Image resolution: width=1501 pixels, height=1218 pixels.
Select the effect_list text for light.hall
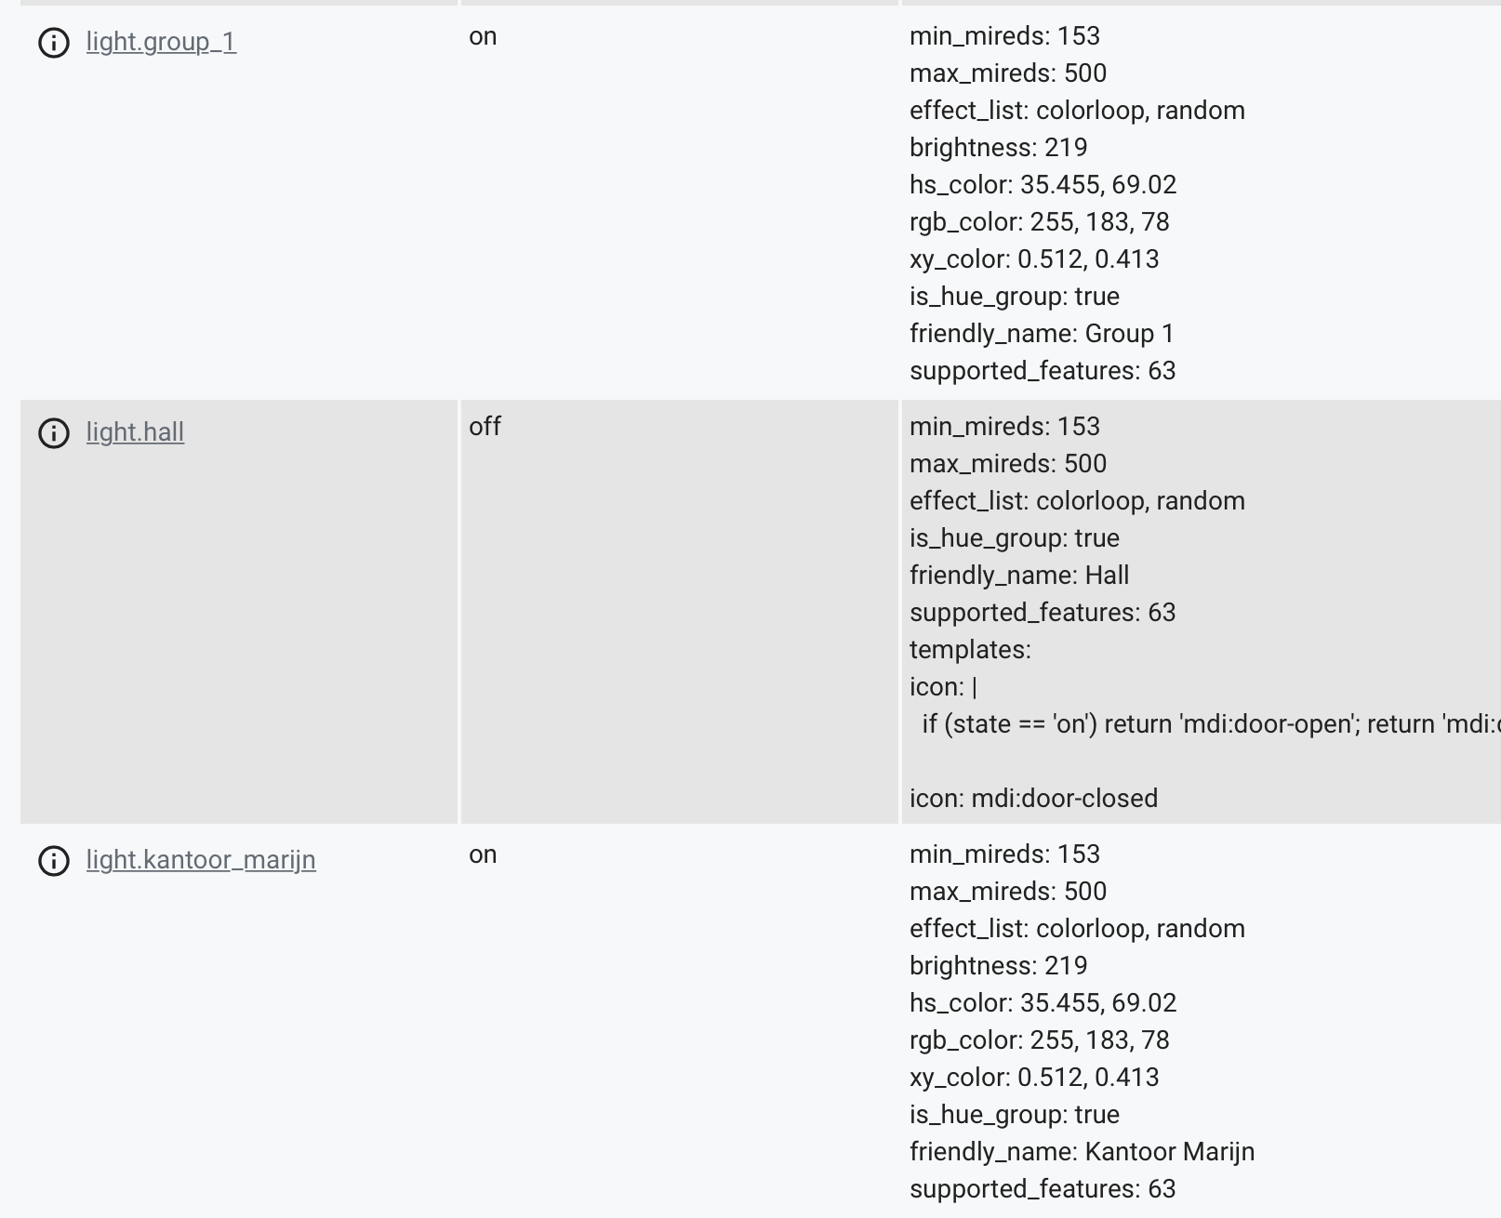click(1077, 500)
